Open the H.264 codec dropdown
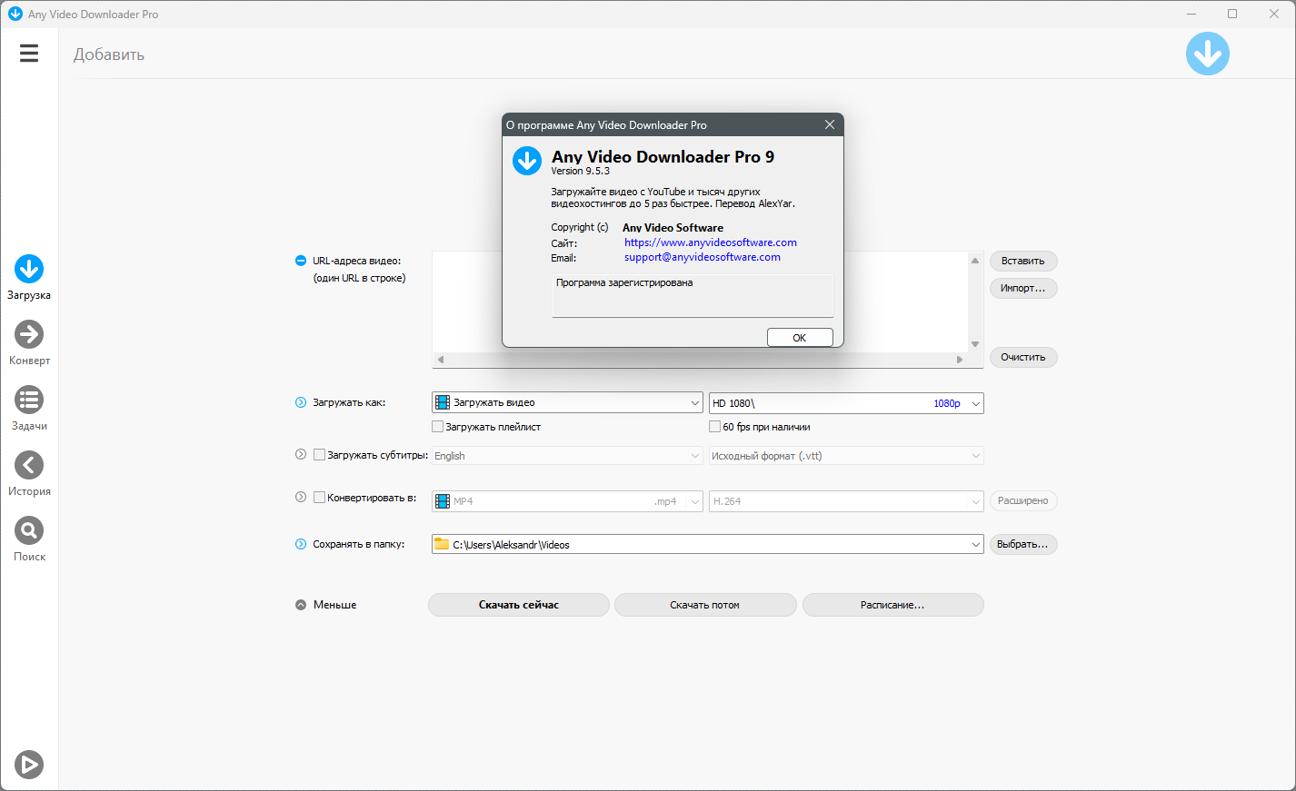Viewport: 1296px width, 791px height. point(846,501)
